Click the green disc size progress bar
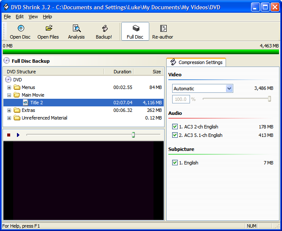The image size is (282, 231). (x=141, y=52)
